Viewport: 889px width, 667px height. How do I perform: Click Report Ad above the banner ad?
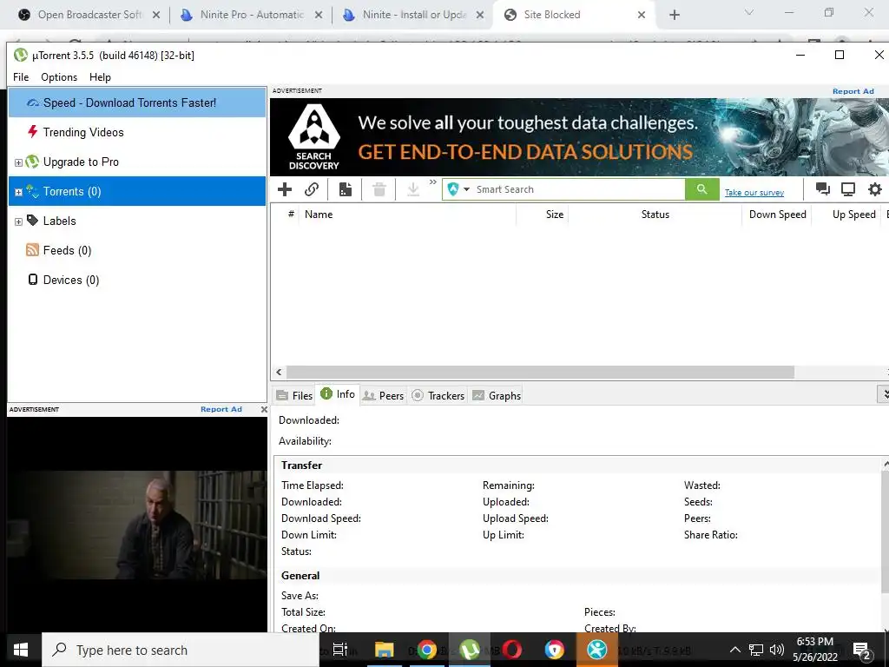853,91
